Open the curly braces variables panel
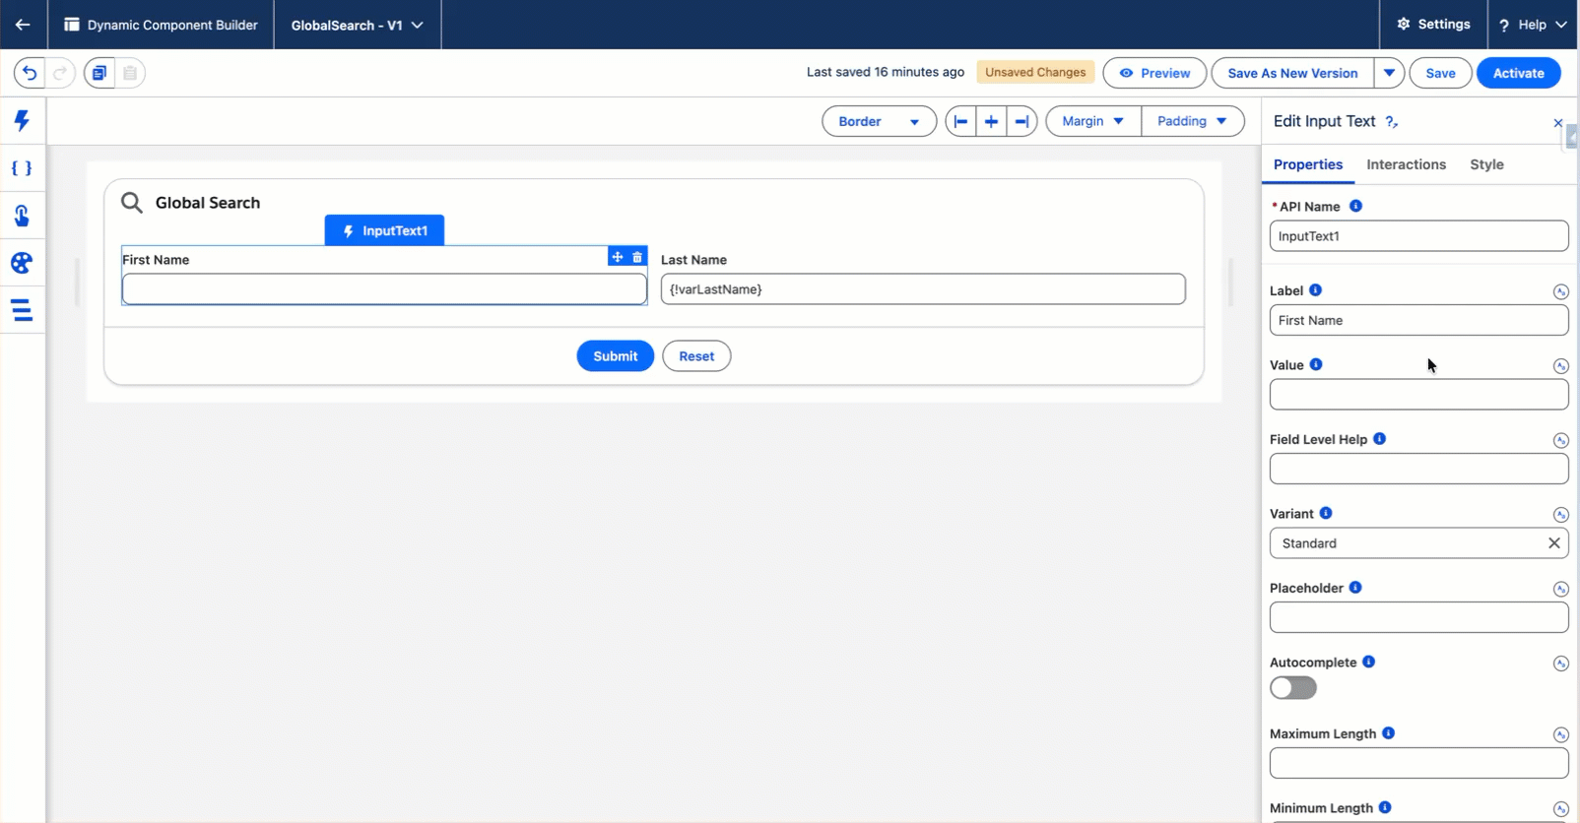 (22, 168)
